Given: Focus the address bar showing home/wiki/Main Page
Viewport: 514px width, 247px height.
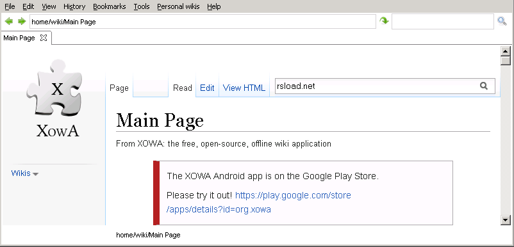Looking at the screenshot, I should 203,22.
